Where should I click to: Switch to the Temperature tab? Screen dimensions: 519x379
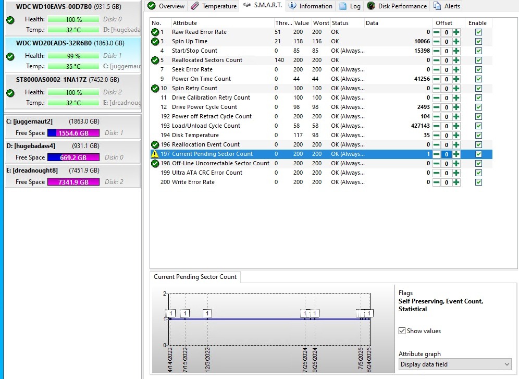(x=214, y=6)
